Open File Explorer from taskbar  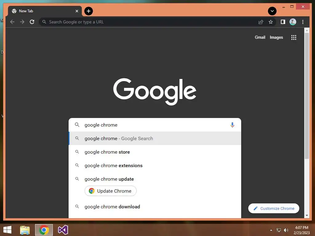pyautogui.click(x=25, y=230)
